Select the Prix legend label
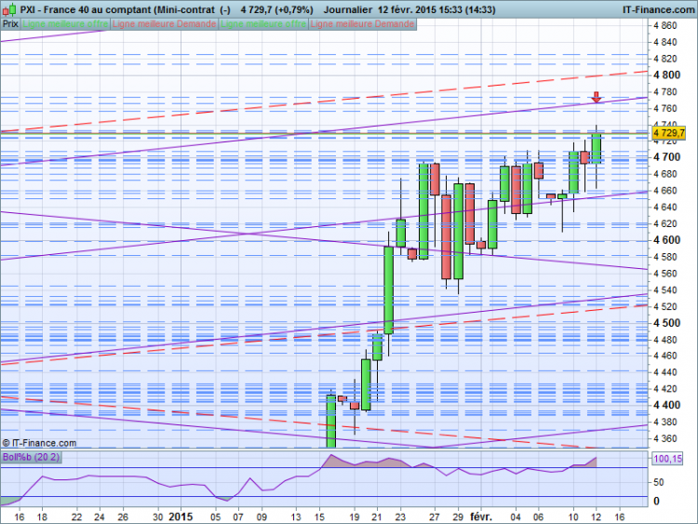This screenshot has width=698, height=524. (x=10, y=24)
